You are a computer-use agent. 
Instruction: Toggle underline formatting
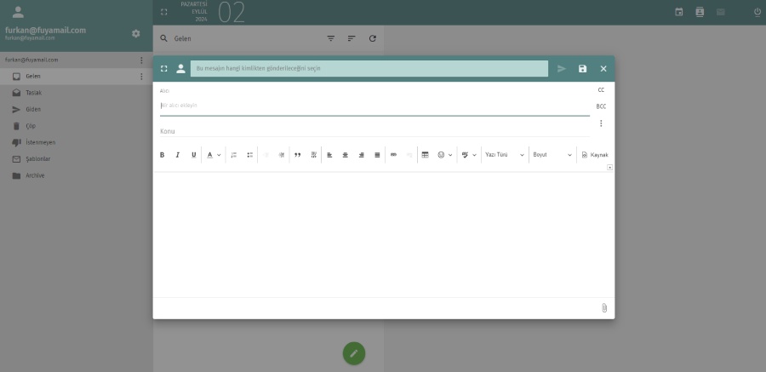coord(194,155)
